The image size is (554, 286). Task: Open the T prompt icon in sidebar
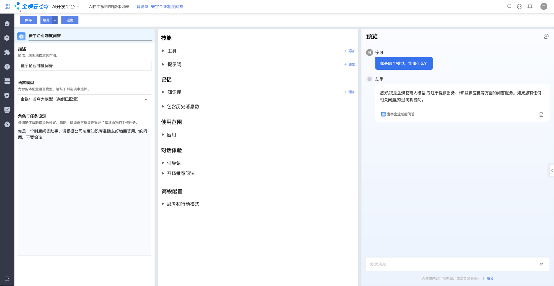7,67
